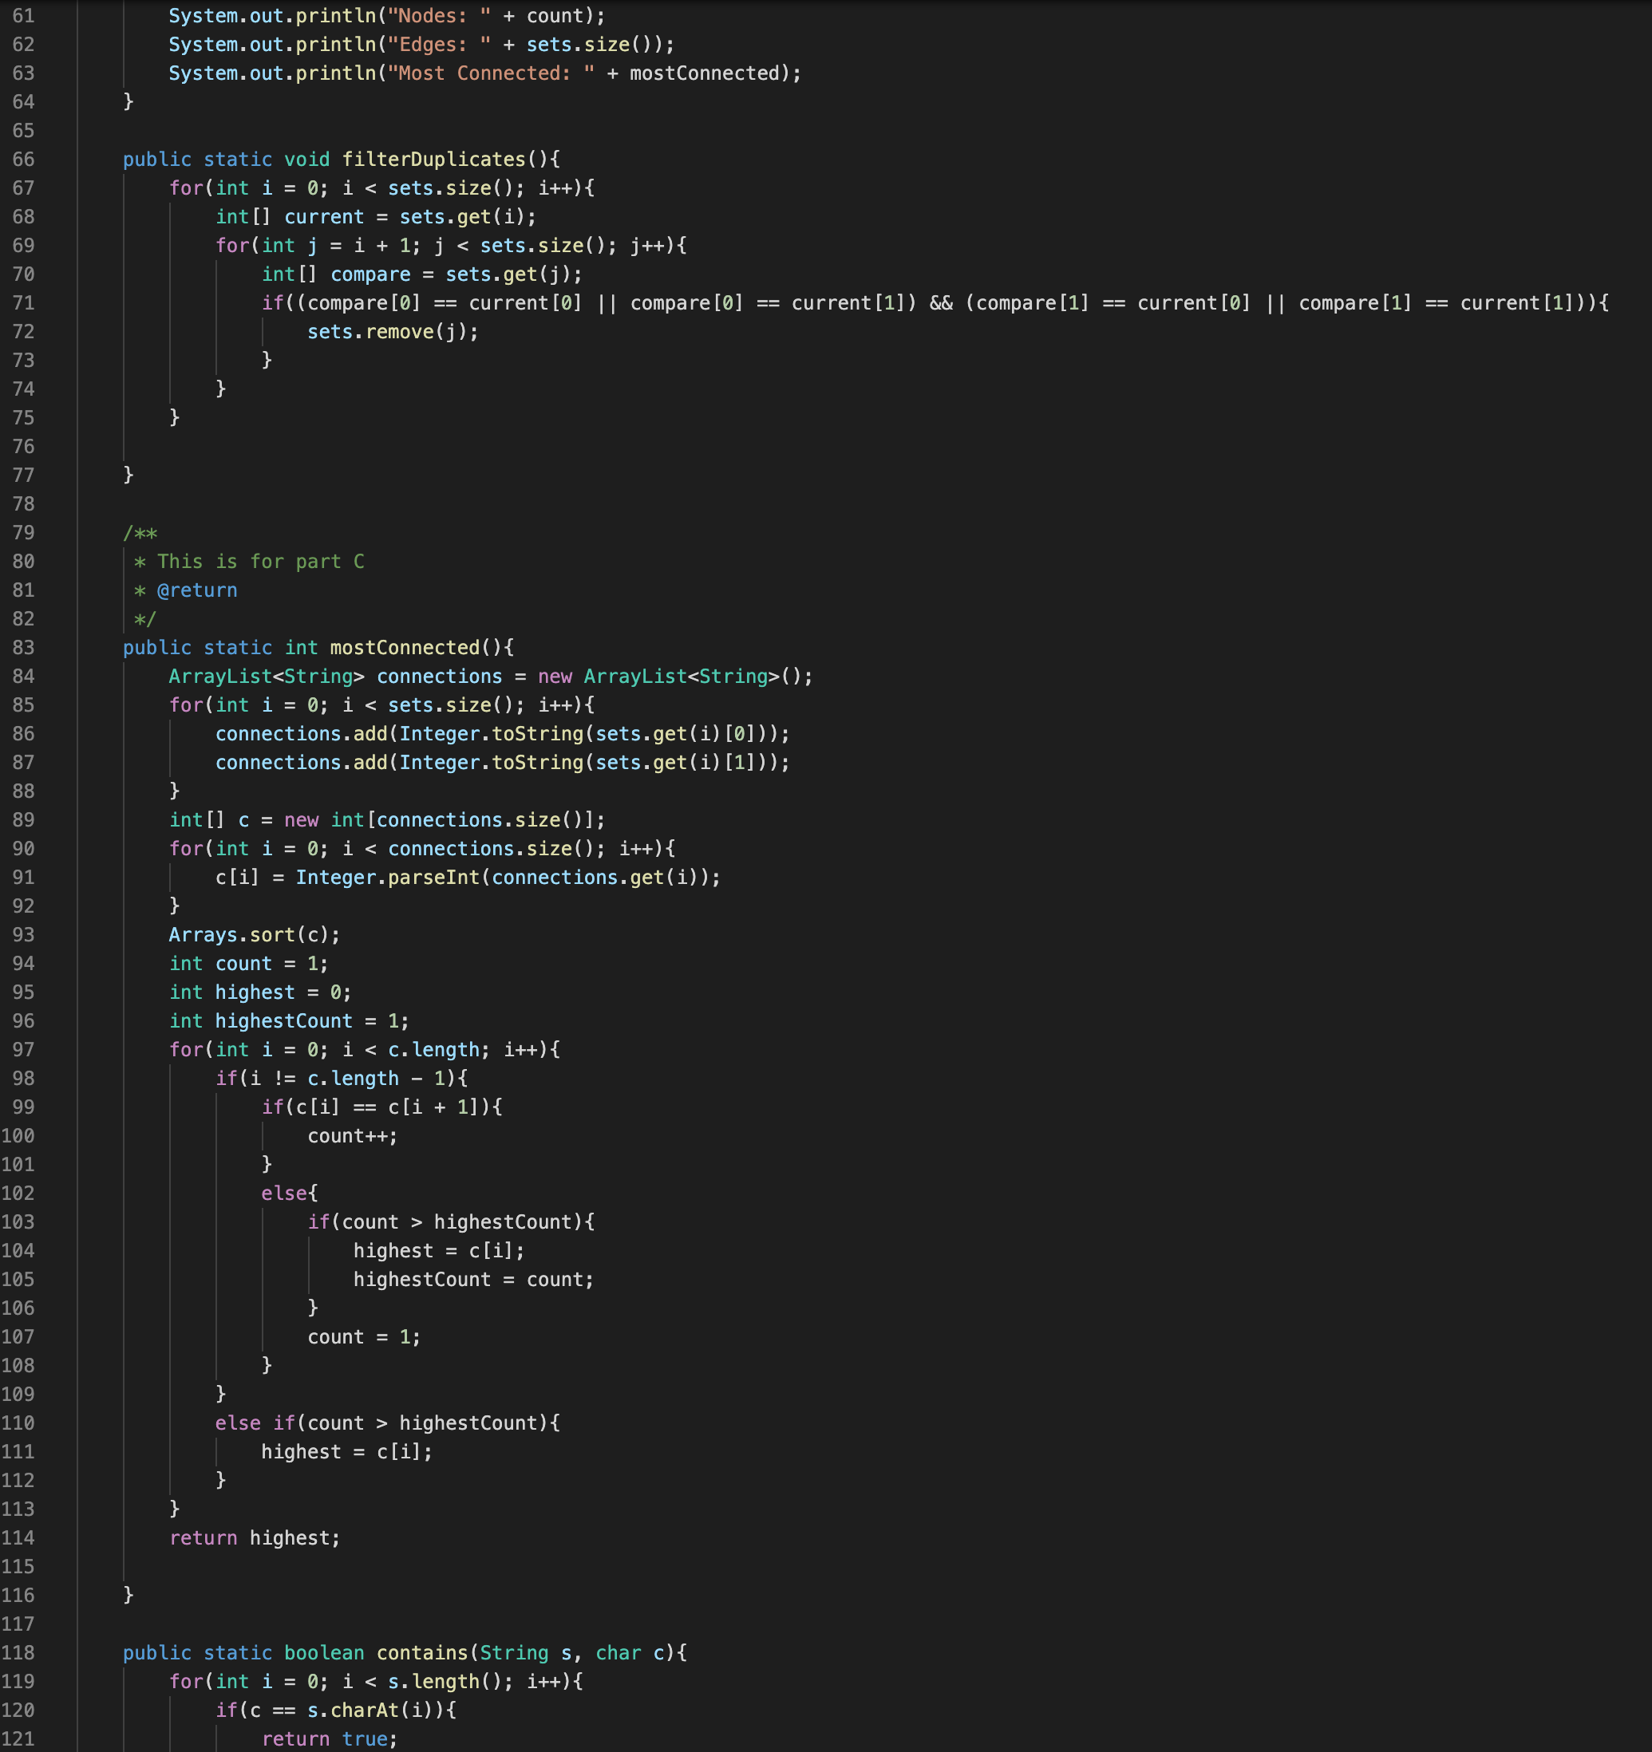This screenshot has width=1652, height=1752.
Task: Click line number 83 in gutter
Action: click(x=23, y=648)
